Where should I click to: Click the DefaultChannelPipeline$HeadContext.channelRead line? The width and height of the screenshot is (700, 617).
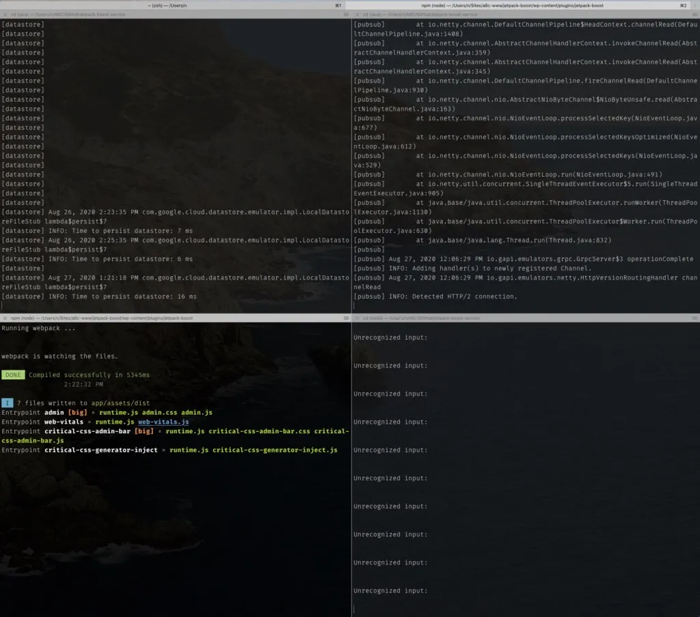pyautogui.click(x=526, y=29)
